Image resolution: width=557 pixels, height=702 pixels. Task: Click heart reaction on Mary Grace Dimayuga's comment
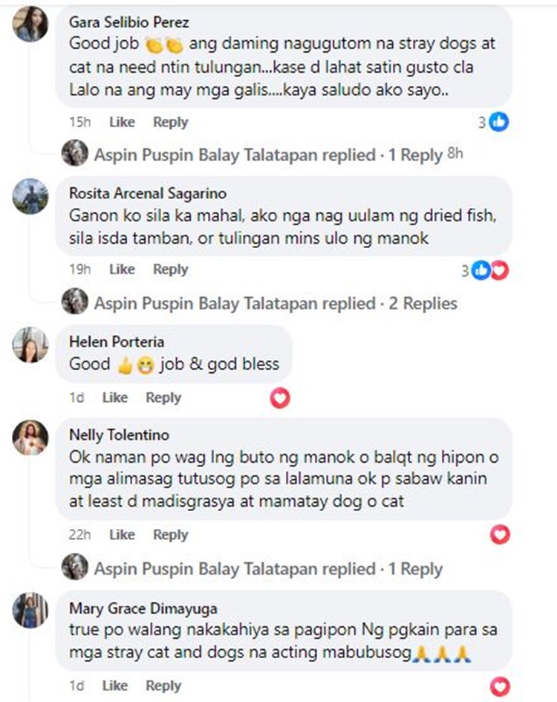[500, 686]
